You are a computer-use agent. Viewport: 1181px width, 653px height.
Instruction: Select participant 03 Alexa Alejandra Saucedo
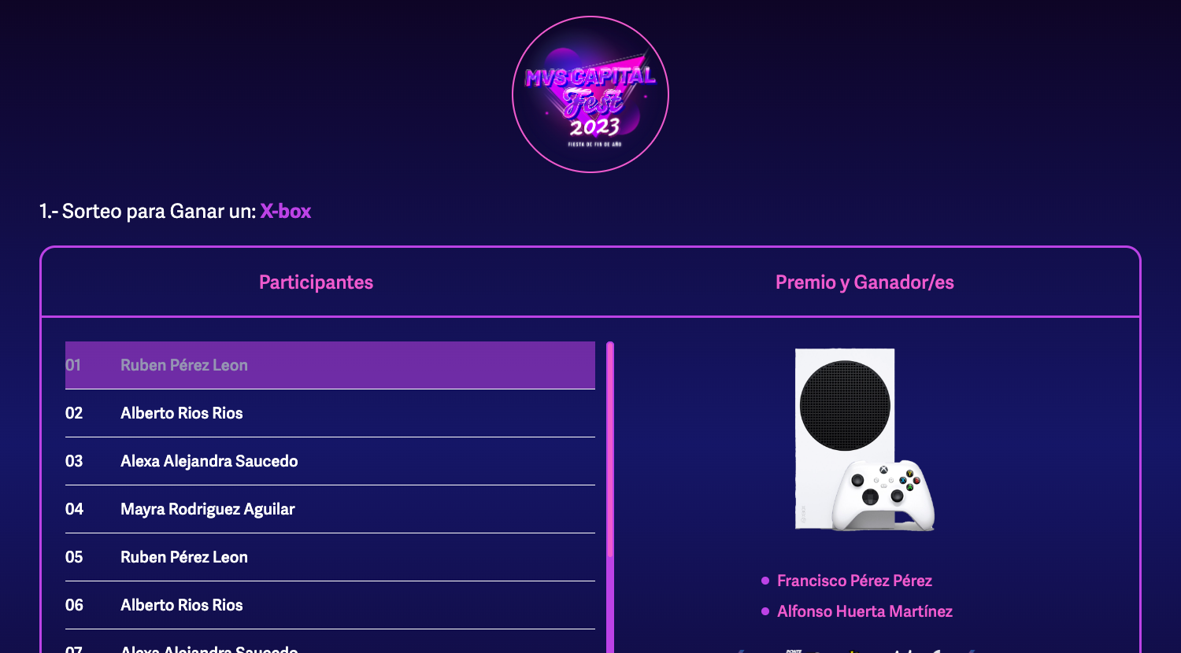[330, 461]
